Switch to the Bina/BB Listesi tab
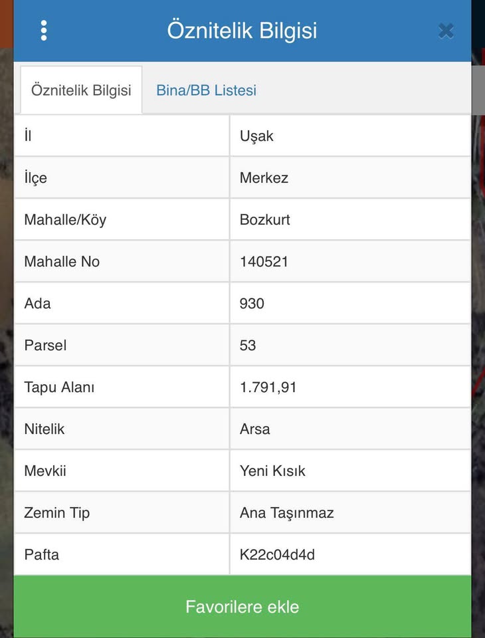The height and width of the screenshot is (638, 485). click(206, 90)
